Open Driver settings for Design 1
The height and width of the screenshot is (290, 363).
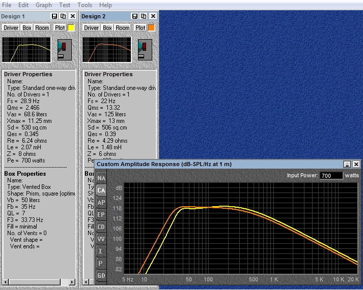[11, 28]
